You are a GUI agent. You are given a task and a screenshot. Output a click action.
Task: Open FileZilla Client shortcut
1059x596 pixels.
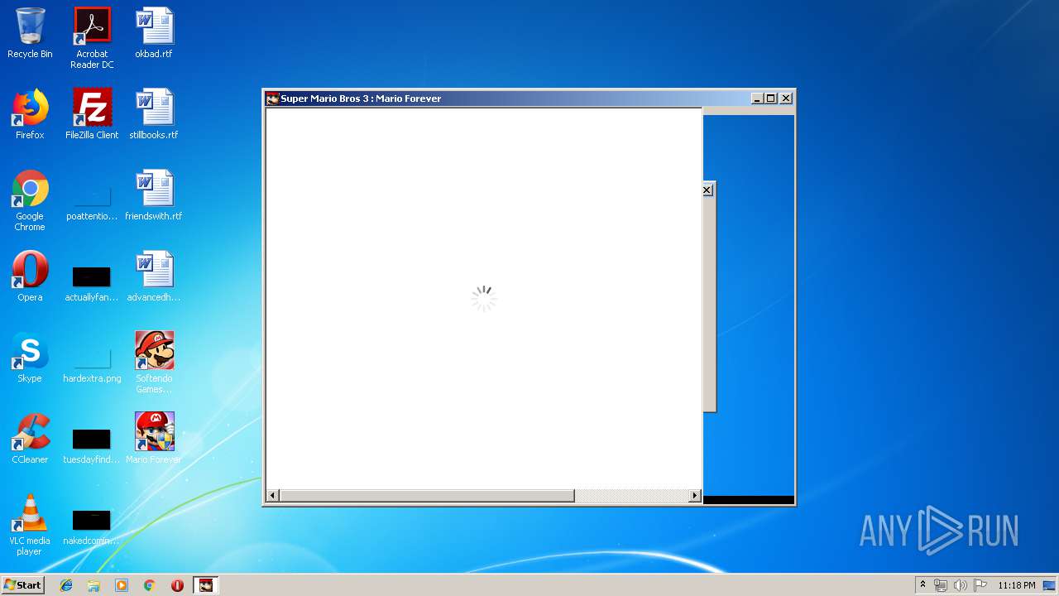pyautogui.click(x=92, y=114)
